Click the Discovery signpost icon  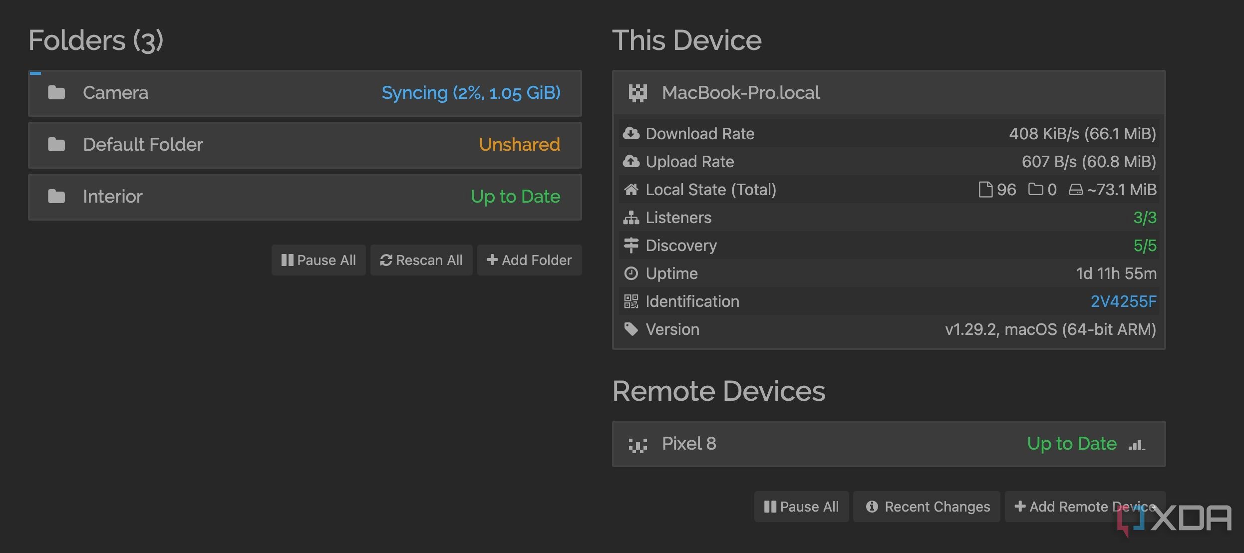(631, 246)
